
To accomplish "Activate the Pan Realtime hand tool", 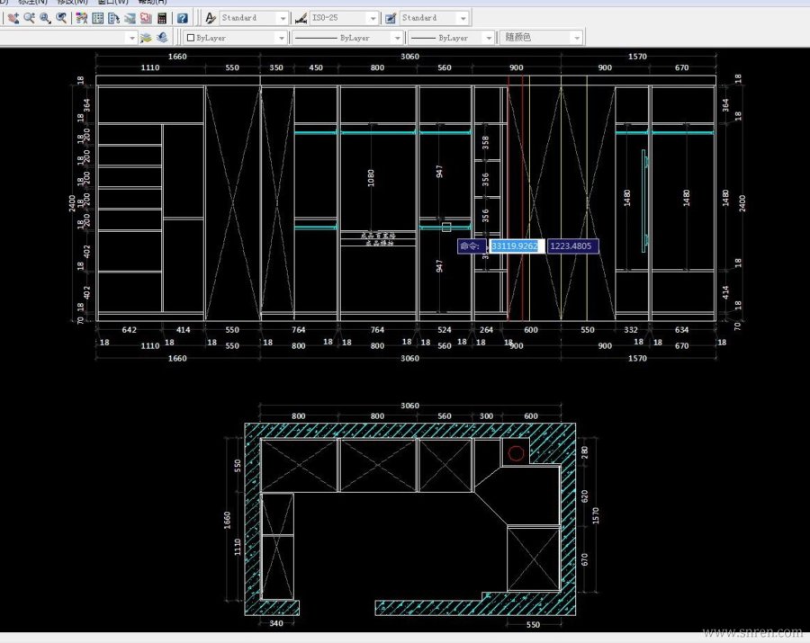I will [x=13, y=18].
